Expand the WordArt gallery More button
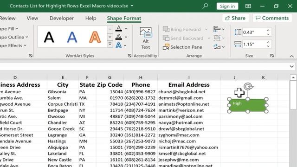The height and width of the screenshot is (167, 297). point(110,44)
